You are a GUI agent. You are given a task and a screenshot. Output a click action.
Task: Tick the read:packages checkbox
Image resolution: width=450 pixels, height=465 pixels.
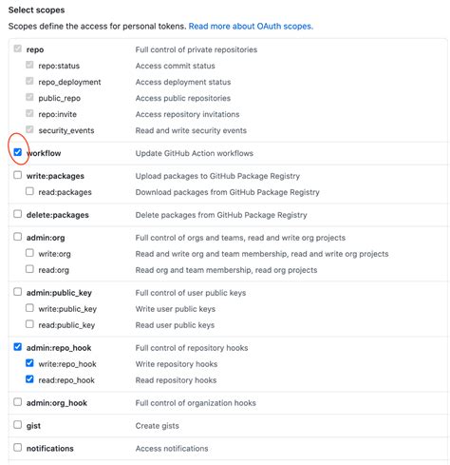(29, 191)
